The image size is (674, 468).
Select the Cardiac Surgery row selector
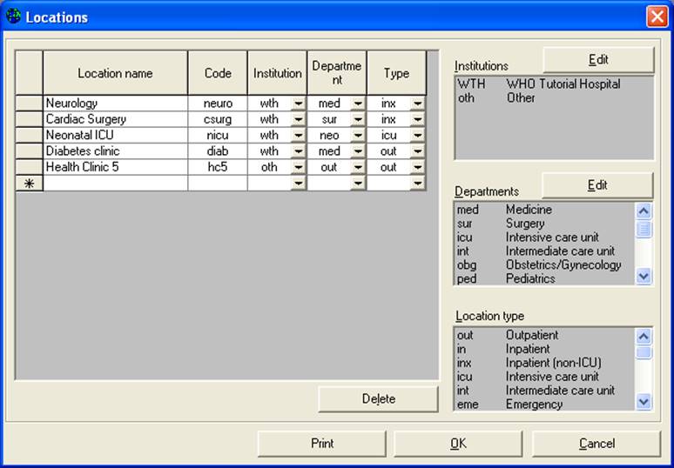(x=30, y=119)
